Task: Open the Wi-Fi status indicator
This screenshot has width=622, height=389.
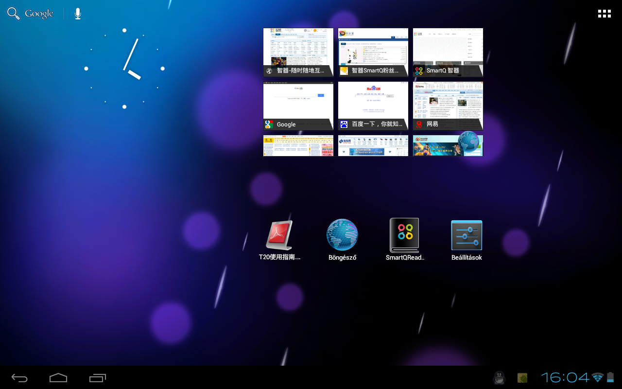Action: click(x=598, y=377)
